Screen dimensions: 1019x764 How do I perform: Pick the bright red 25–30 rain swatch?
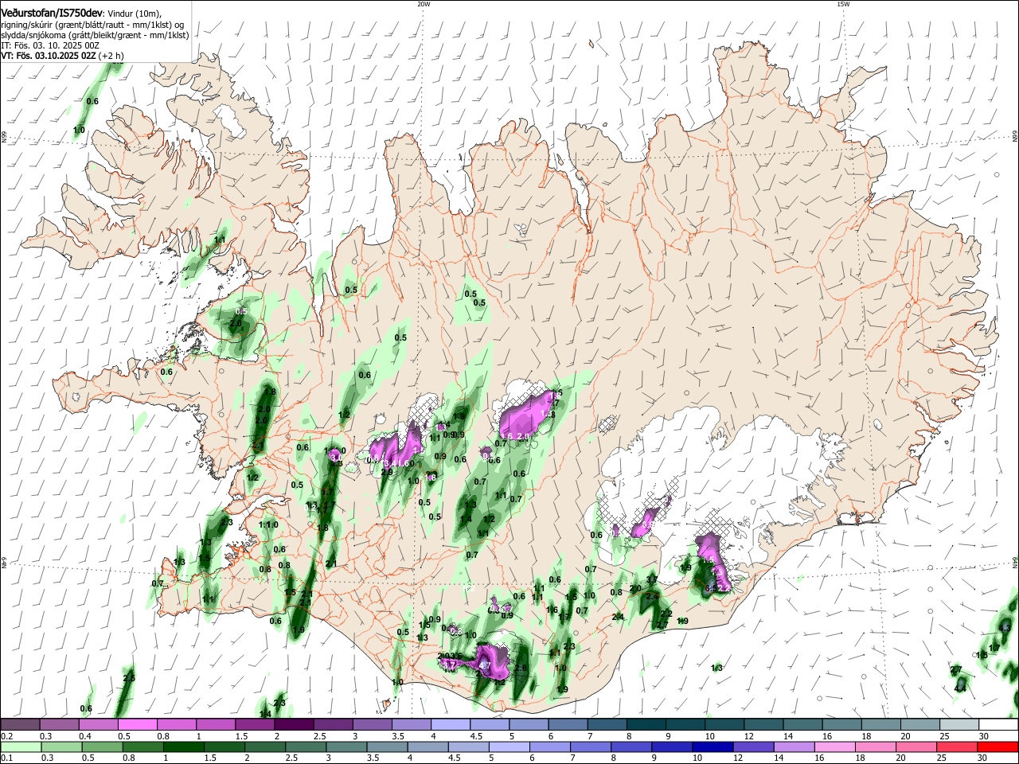point(998,747)
